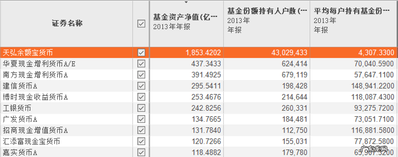This screenshot has width=398, height=157.
Task: Select the 招商现金增值货币A fund name
Action: coord(35,130)
